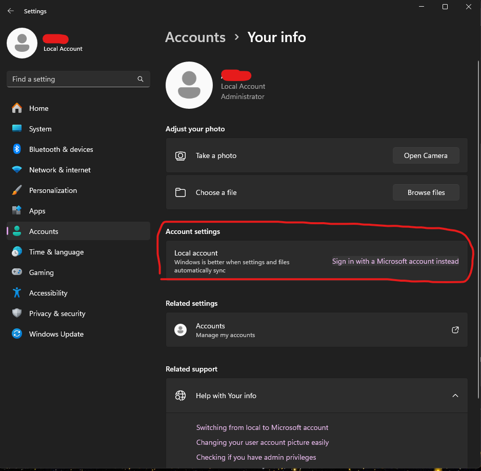The height and width of the screenshot is (471, 481).
Task: Click the Adjust your photo heading
Action: (195, 129)
